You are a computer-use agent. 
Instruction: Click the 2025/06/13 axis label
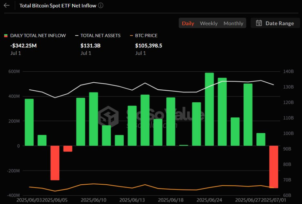pos(133,199)
